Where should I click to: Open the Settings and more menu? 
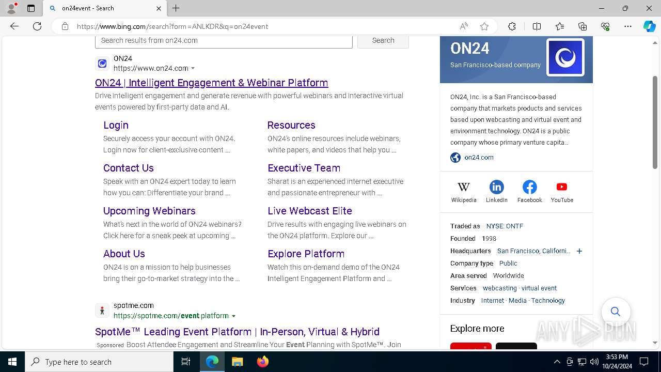628,26
